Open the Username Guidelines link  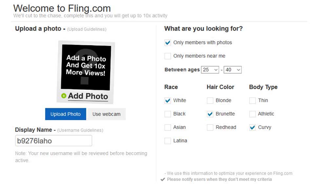80,130
